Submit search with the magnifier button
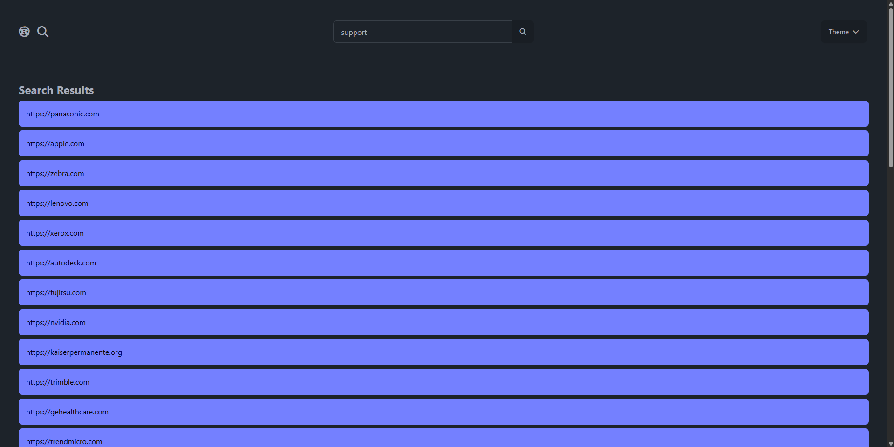 pyautogui.click(x=523, y=32)
